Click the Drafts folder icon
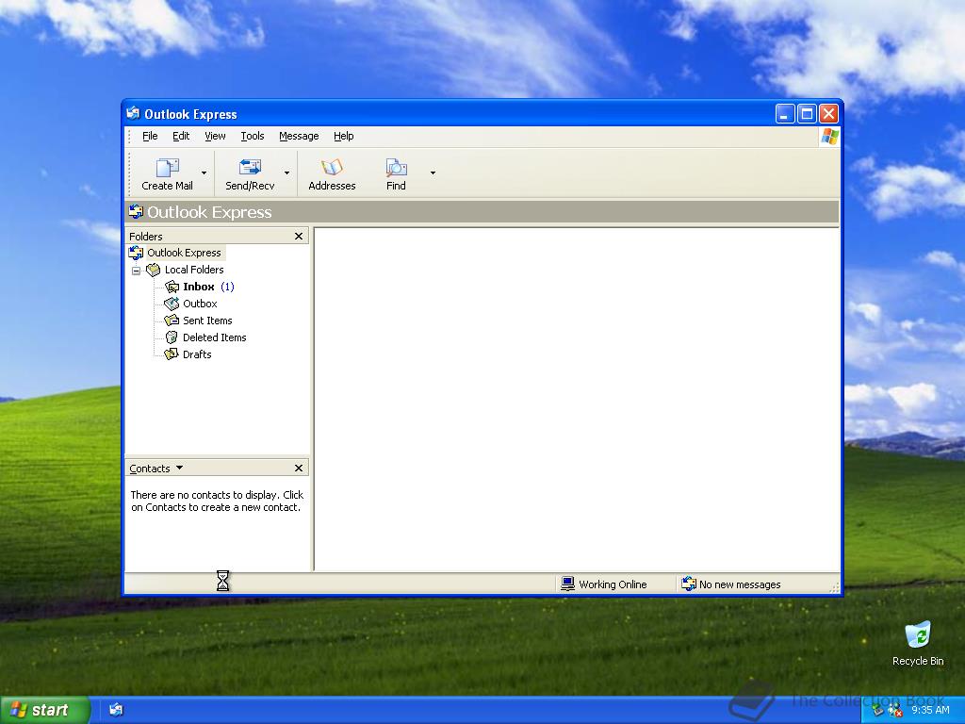Screen dimensions: 965x724 (x=172, y=354)
